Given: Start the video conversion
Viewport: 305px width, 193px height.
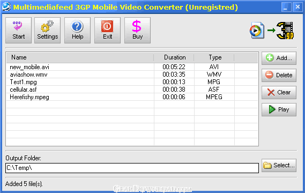Looking at the screenshot, I should [x=18, y=30].
